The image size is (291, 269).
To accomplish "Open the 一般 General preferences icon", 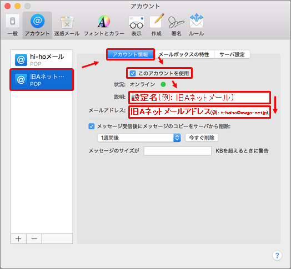I will pos(12,26).
